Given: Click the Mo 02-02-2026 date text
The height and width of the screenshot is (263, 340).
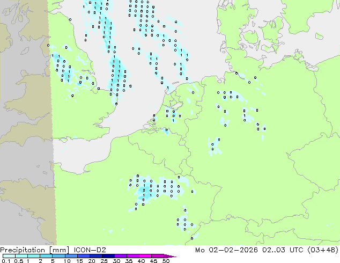Looking at the screenshot, I should (x=226, y=250).
